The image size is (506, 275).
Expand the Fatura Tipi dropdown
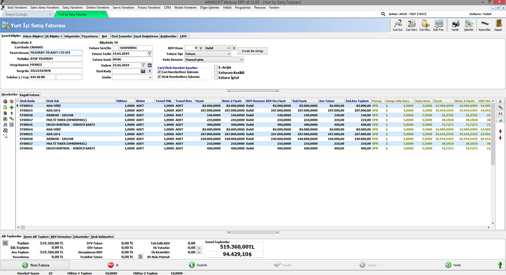229,54
